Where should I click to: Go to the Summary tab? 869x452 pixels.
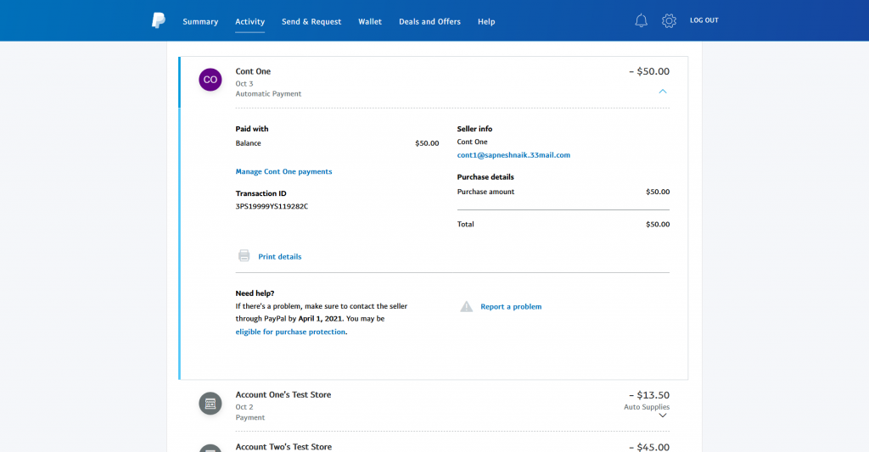(200, 21)
